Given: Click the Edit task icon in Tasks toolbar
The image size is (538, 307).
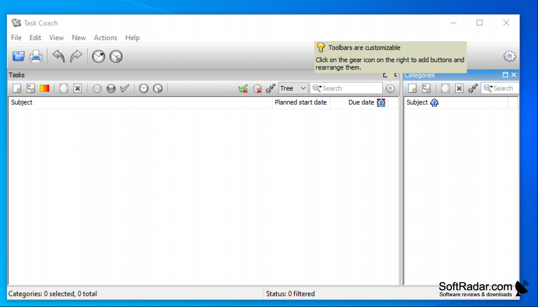Looking at the screenshot, I should [64, 88].
